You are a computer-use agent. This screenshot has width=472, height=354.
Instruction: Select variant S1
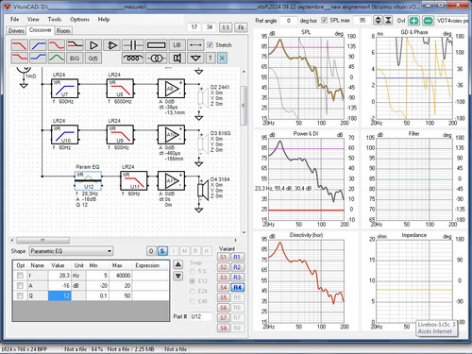[x=223, y=257]
